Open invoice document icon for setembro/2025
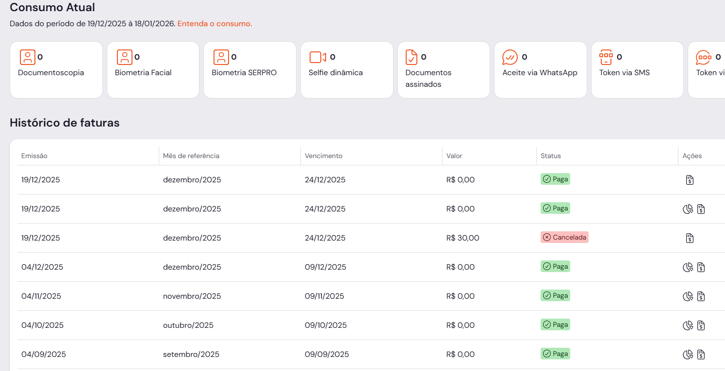Image resolution: width=725 pixels, height=371 pixels. [701, 355]
